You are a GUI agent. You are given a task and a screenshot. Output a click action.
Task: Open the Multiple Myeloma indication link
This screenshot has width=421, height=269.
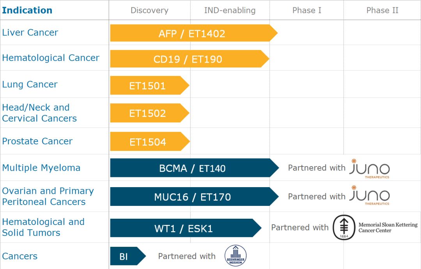pyautogui.click(x=41, y=168)
